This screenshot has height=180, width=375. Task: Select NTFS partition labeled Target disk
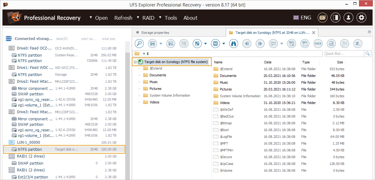tap(64, 149)
